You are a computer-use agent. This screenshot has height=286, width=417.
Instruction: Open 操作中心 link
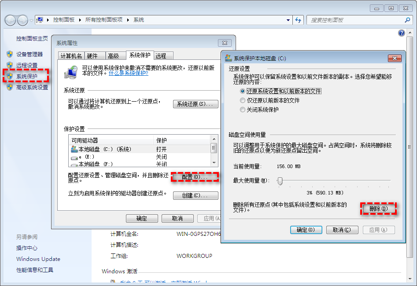26,248
